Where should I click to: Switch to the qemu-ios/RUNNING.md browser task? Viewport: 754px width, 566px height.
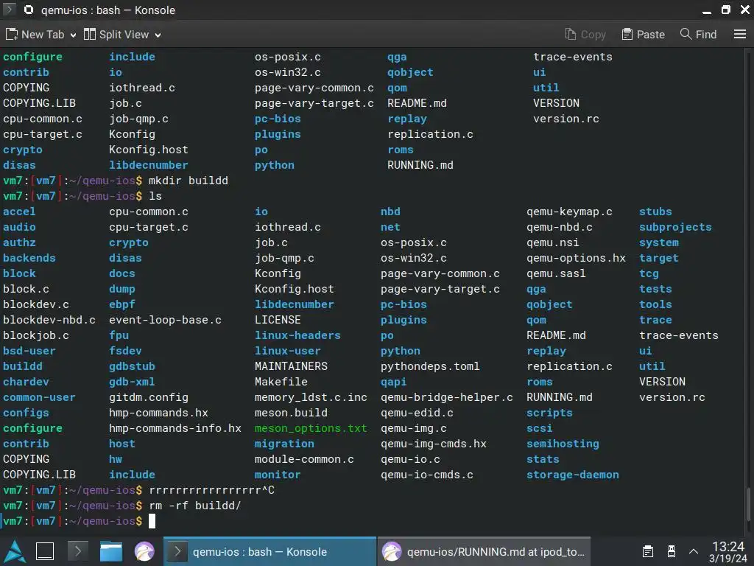point(484,551)
